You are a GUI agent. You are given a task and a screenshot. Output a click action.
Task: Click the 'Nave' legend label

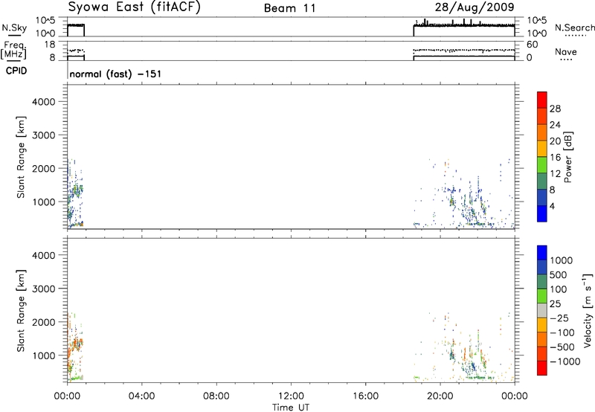pyautogui.click(x=565, y=51)
